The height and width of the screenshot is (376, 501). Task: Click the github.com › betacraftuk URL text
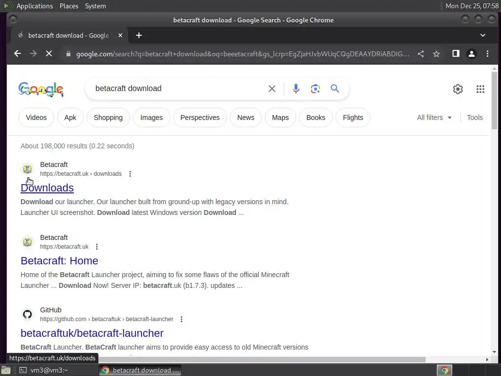point(107,319)
